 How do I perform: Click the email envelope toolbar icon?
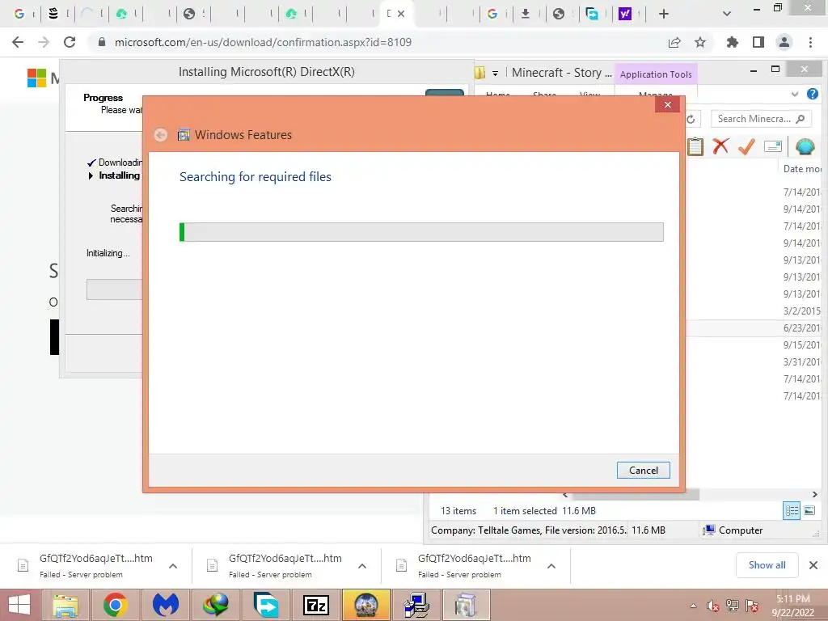772,146
